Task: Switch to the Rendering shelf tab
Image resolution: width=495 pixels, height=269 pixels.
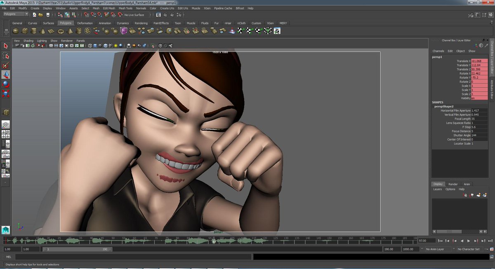Action: click(x=141, y=23)
